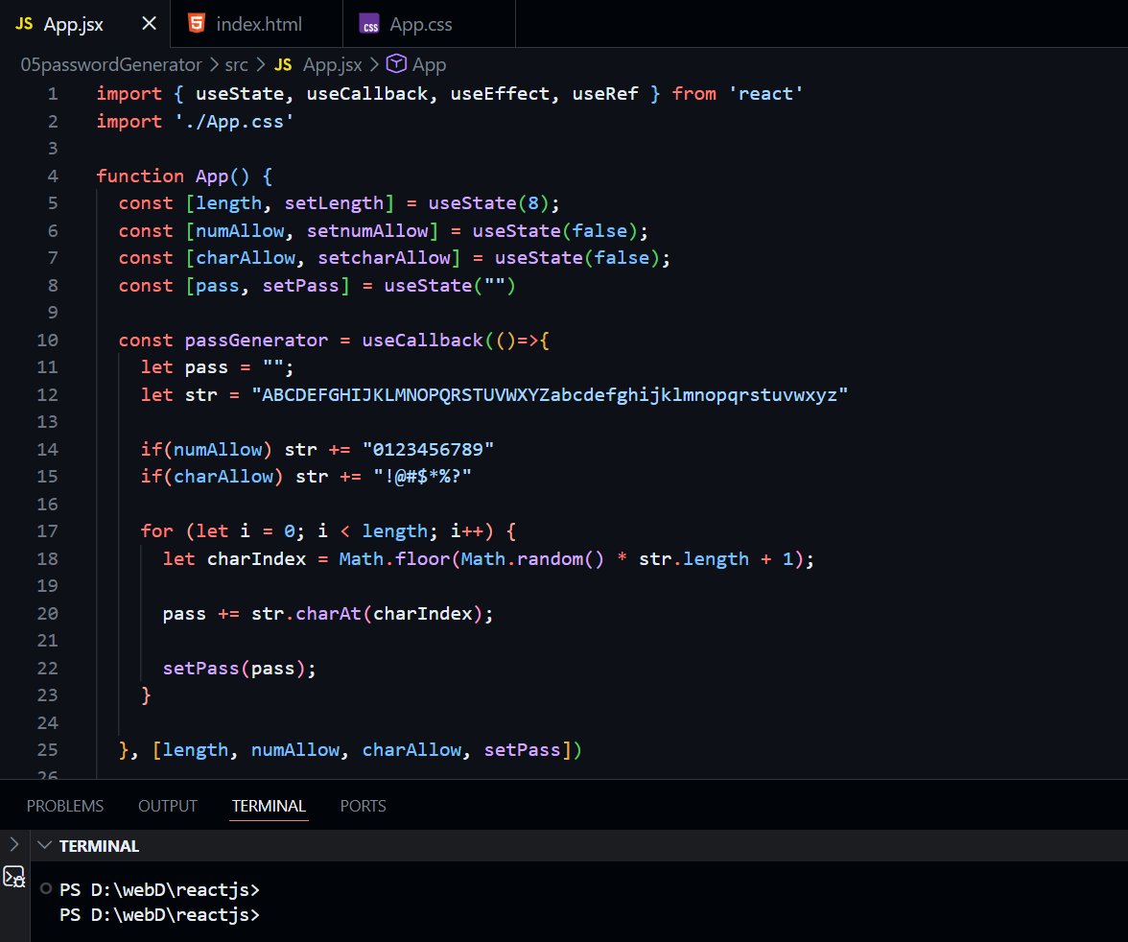
Task: Click 'useCallback' in the import line
Action: tap(366, 94)
